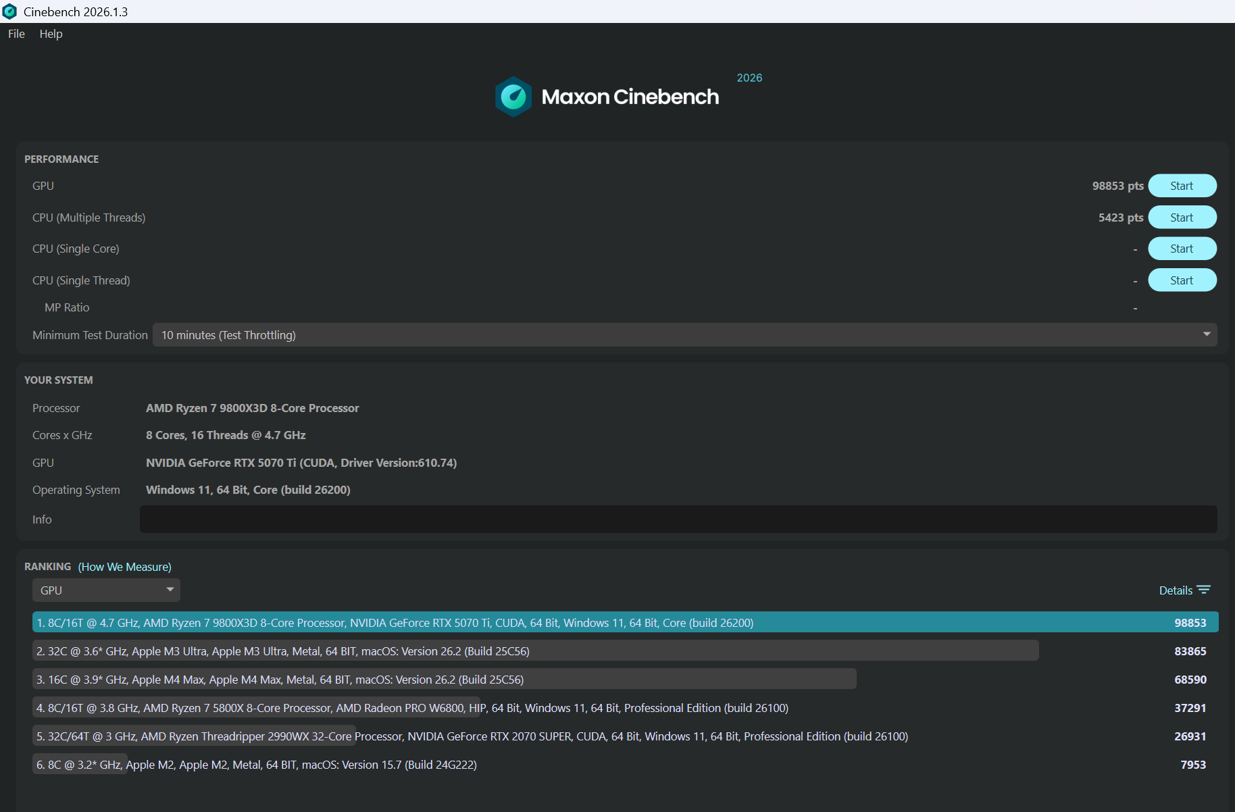Click the '8 Cores, 16 Threads @ 4.7 GHz' value
The image size is (1235, 812).
[x=226, y=435]
